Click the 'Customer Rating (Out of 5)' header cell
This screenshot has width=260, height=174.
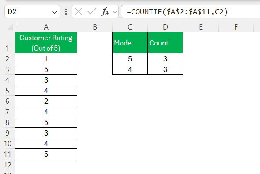[46, 43]
